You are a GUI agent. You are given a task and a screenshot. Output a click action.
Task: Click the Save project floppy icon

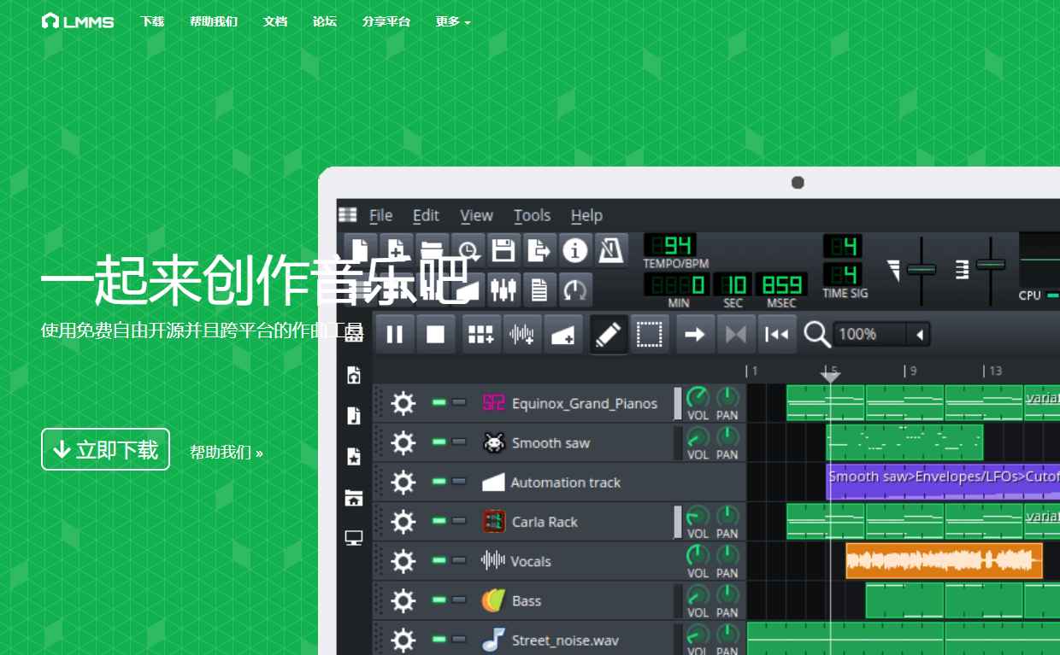click(503, 250)
